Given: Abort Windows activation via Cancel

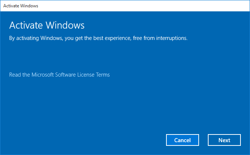Looking at the screenshot, I should (x=183, y=140).
